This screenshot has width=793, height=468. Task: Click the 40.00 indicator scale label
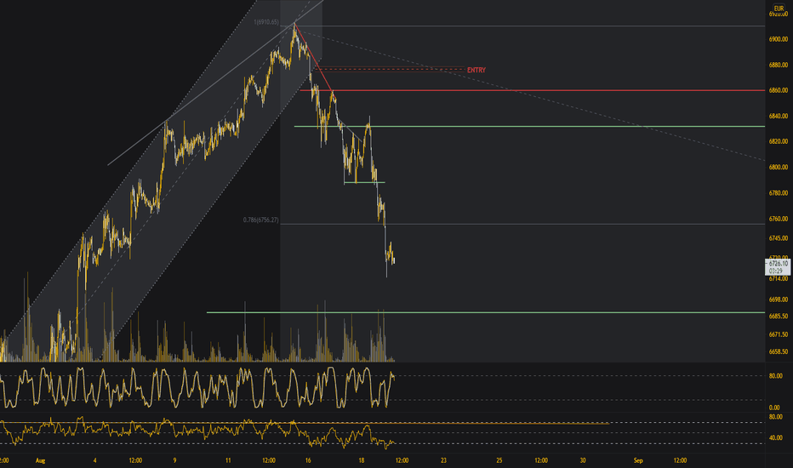click(x=775, y=438)
